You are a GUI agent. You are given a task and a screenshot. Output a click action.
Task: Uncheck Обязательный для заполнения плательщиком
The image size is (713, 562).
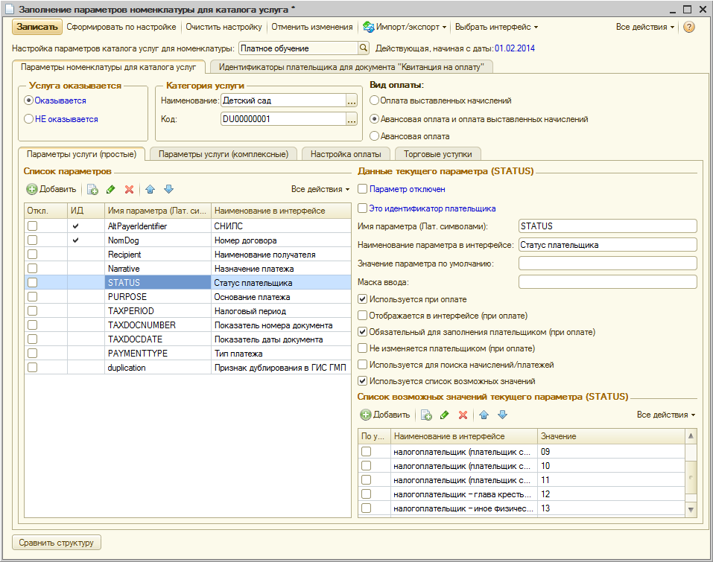pyautogui.click(x=362, y=332)
